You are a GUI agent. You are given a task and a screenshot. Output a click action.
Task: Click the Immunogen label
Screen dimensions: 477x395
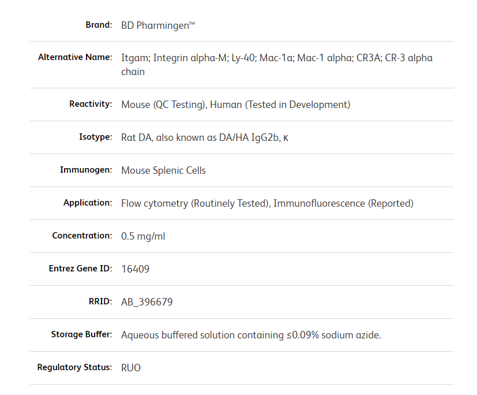click(x=86, y=170)
